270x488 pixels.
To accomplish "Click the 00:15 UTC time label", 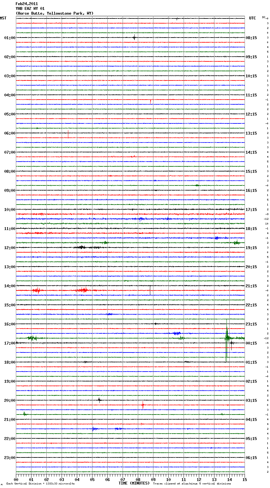I will [251, 343].
